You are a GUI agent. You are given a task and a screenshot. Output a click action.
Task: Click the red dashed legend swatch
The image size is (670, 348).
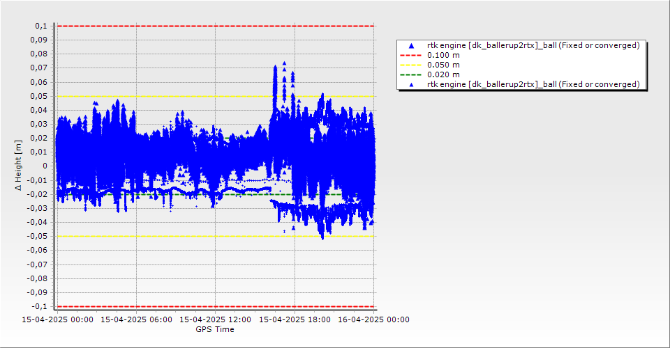point(410,56)
